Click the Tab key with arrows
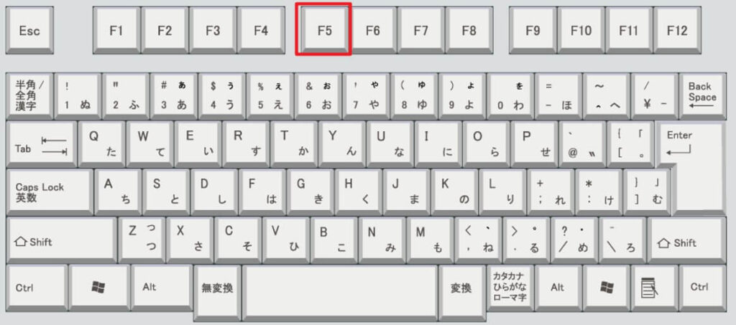736x325 pixels. click(41, 144)
